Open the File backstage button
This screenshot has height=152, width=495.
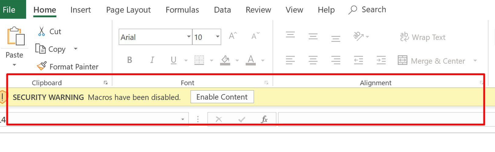coord(9,9)
